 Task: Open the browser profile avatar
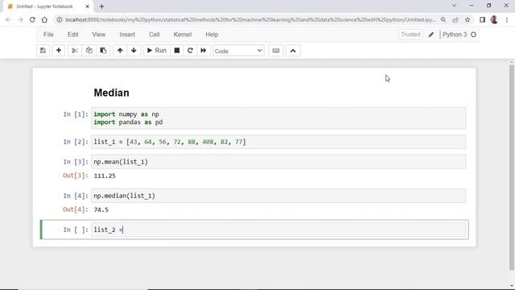[494, 19]
